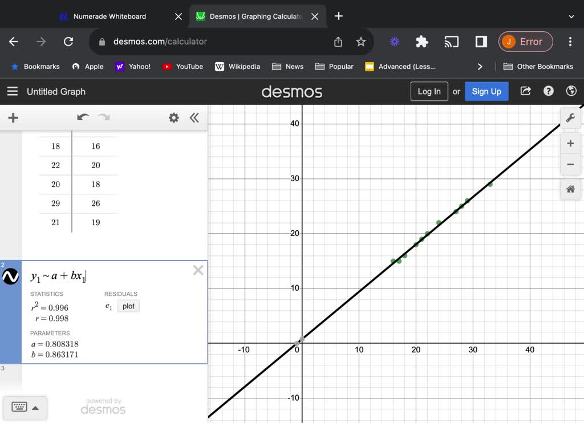The image size is (584, 423).
Task: Reset graph to default viewport
Action: (570, 189)
